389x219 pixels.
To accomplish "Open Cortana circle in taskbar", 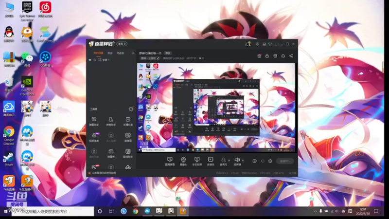I will (100, 211).
